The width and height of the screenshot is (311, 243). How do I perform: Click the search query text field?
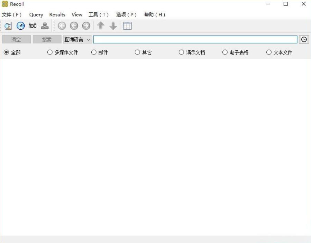click(195, 40)
